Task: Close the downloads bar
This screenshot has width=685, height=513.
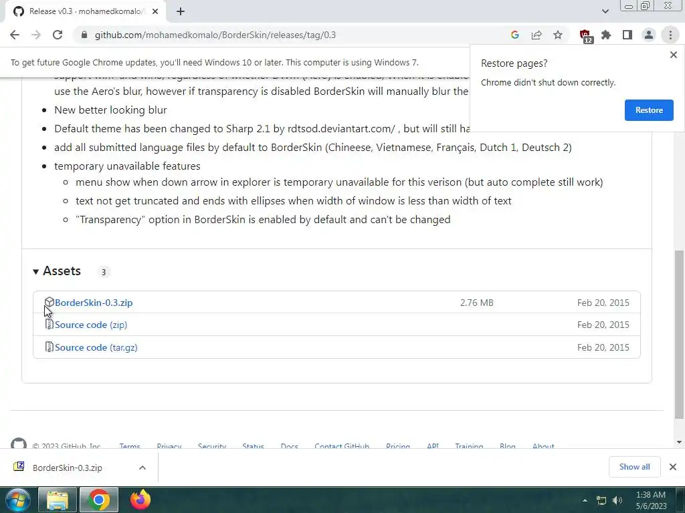Action: (x=673, y=467)
